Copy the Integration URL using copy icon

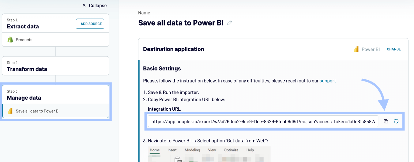click(x=386, y=121)
